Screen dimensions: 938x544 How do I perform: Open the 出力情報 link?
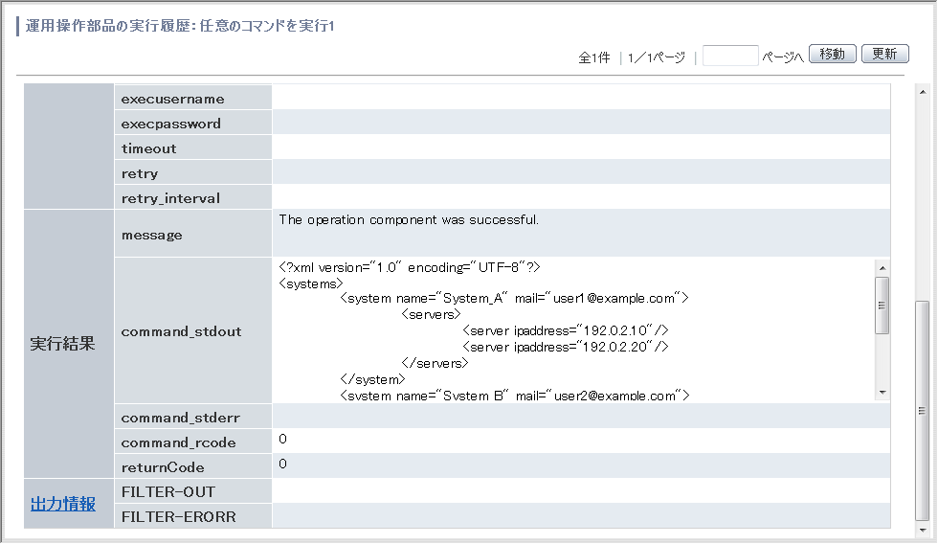point(63,504)
